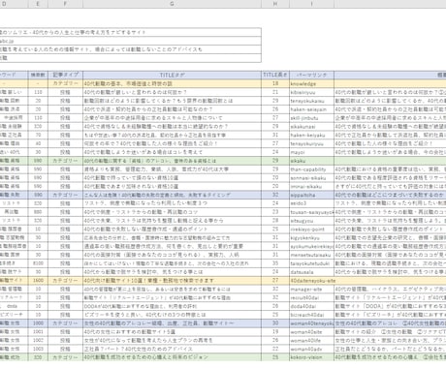This screenshot has width=446, height=368.
Task: Click the 'mayoi' permalink cell
Action: pyautogui.click(x=312, y=152)
